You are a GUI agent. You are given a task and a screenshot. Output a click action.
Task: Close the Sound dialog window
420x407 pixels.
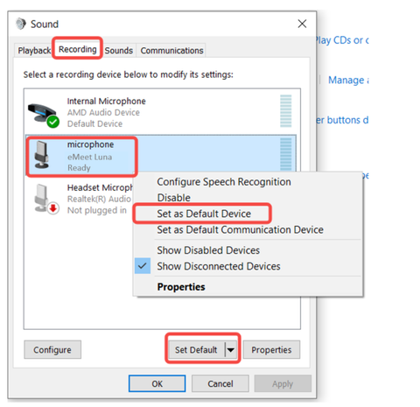[302, 24]
